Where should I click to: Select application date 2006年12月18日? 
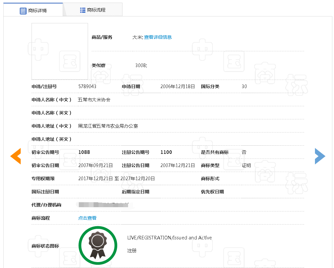[178, 86]
